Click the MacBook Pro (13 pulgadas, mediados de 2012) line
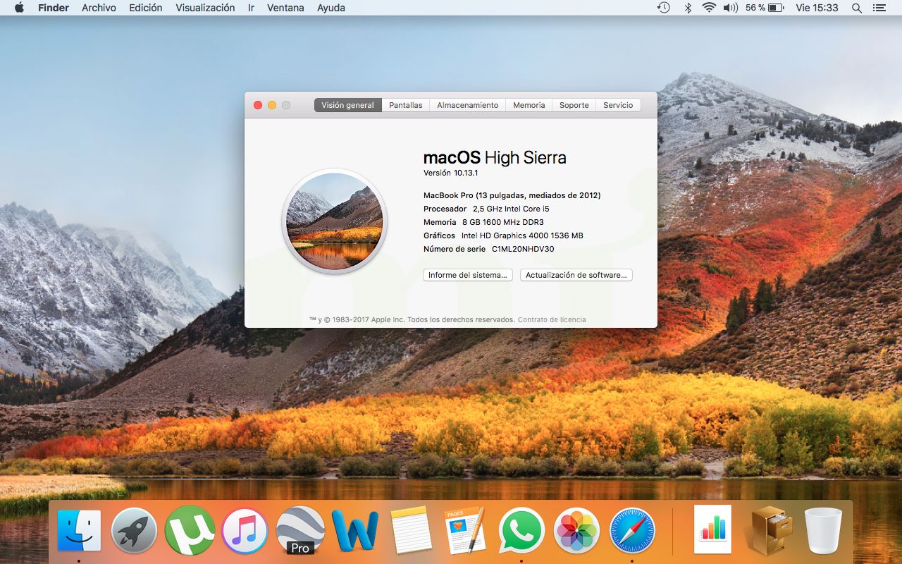This screenshot has height=564, width=902. click(512, 195)
